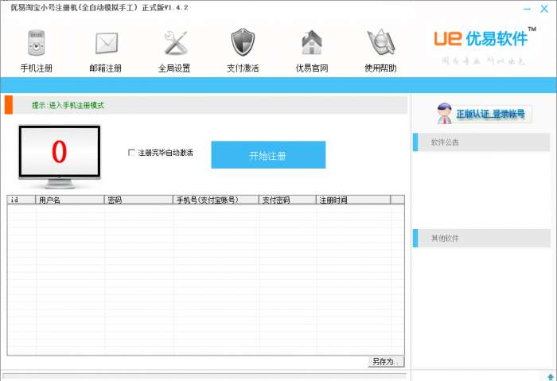Open 全局设置 tools icon
This screenshot has width=557, height=381.
pos(175,43)
